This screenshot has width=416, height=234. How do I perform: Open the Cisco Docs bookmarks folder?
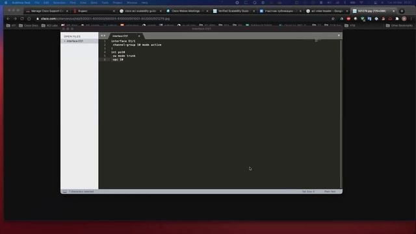coord(29,26)
